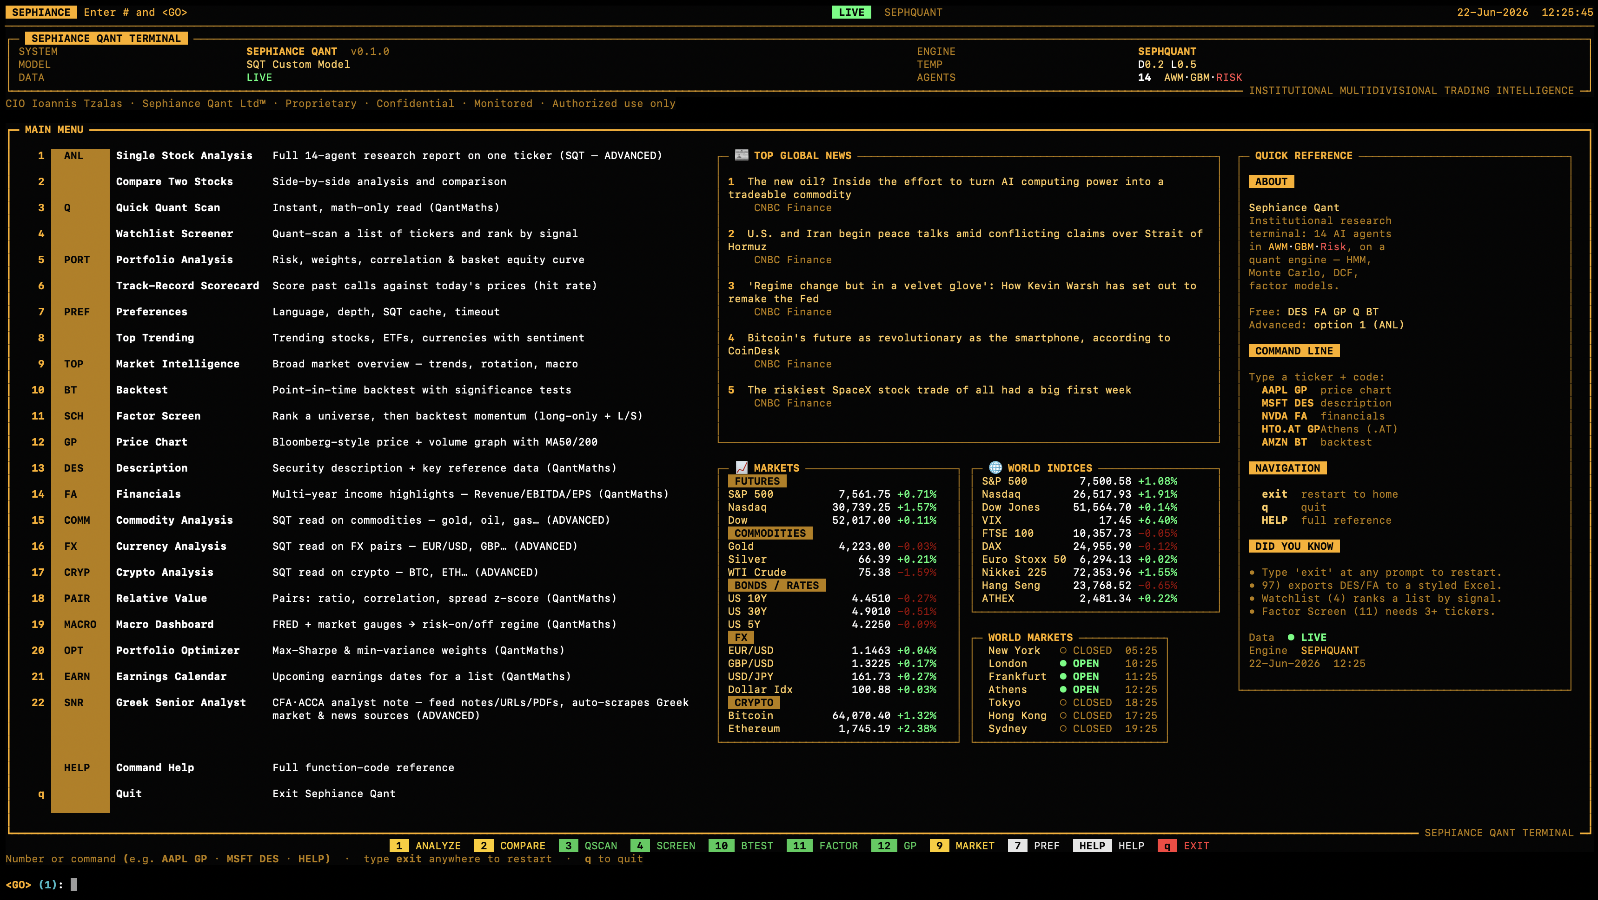Screen dimensions: 1598x900
Task: Click the VIX row in World Indices
Action: [x=1080, y=520]
